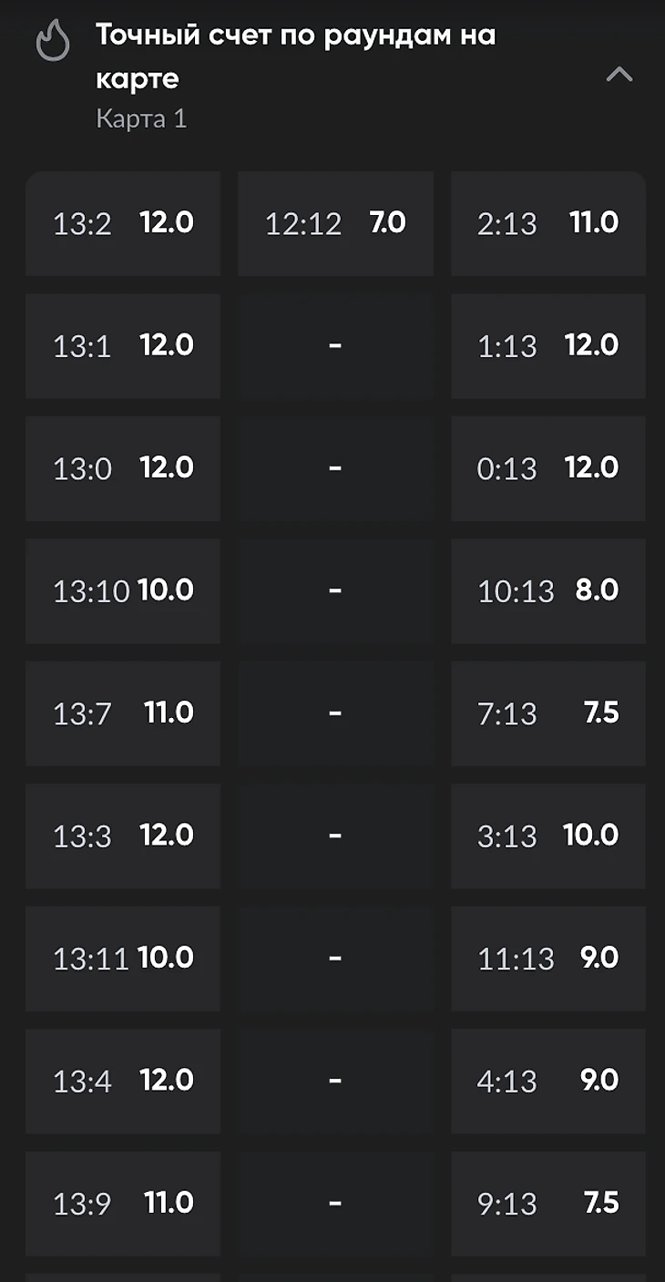Tap the 4:13 score at 9.0
Viewport: 665px width, 1282px height.
pos(547,1081)
